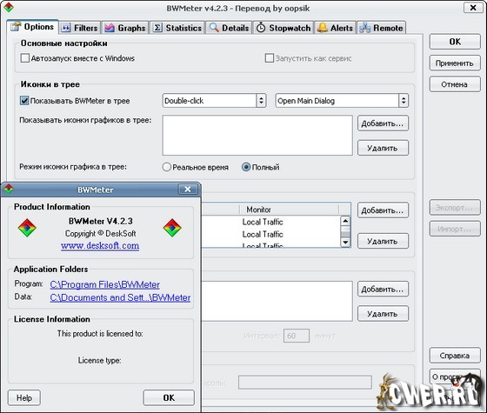Click the Применить button

[x=455, y=63]
